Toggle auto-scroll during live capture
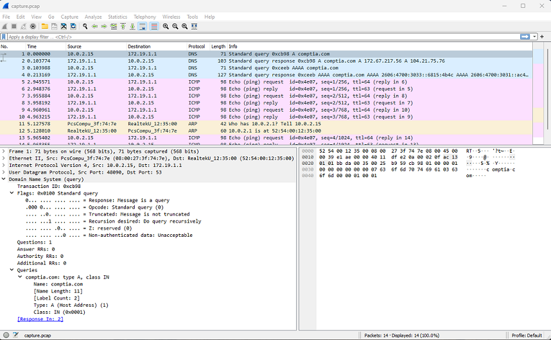The image size is (551, 340). (143, 26)
